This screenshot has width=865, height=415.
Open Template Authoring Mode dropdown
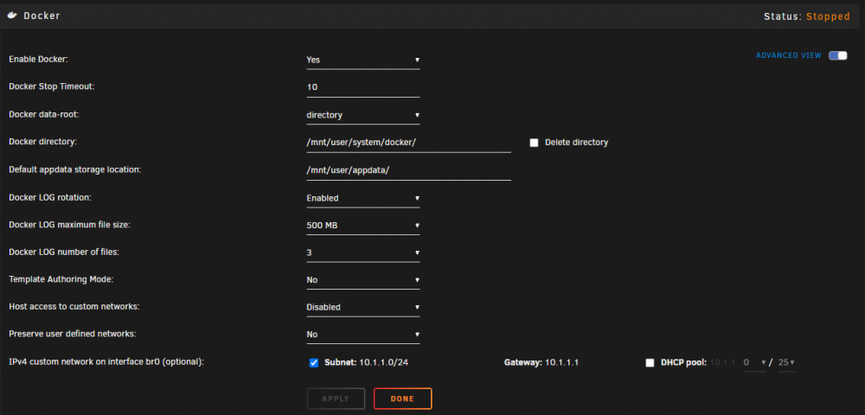coord(363,280)
